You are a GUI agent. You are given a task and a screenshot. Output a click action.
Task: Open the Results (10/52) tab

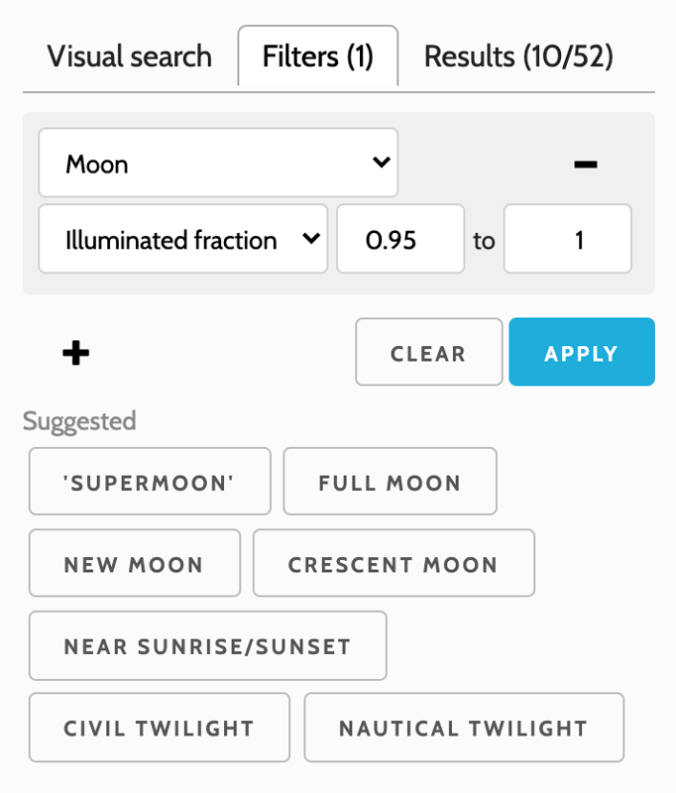518,57
